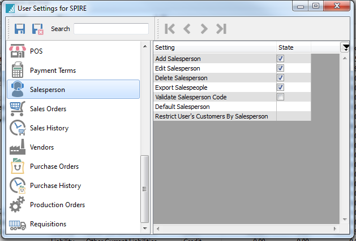Screen dimensions: 356x241
Task: Go to the next record arrow
Action: tap(204, 29)
